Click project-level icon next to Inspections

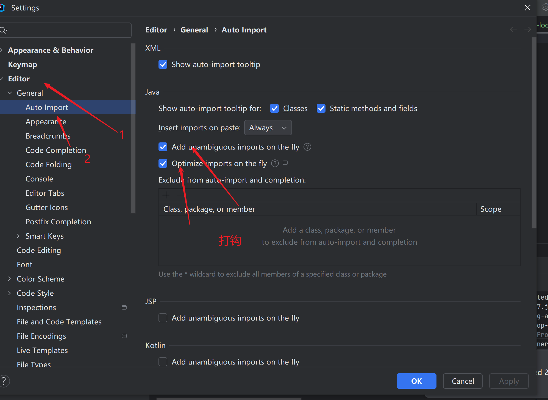click(124, 307)
